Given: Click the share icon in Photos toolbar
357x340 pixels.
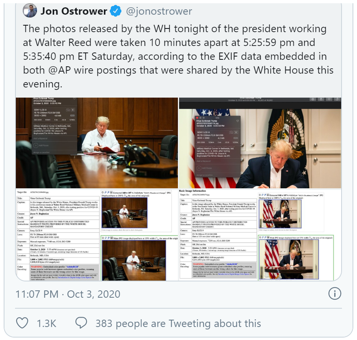Looking at the screenshot, I should point(321,99).
